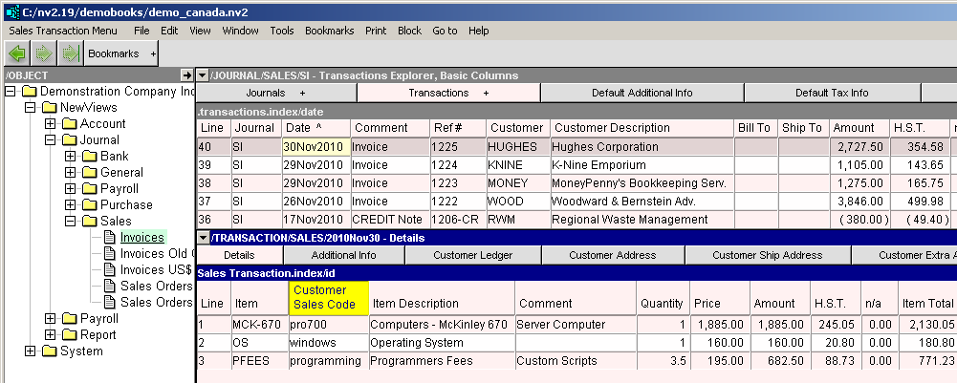Expand the Account folder in tree
957x383 pixels.
click(50, 124)
